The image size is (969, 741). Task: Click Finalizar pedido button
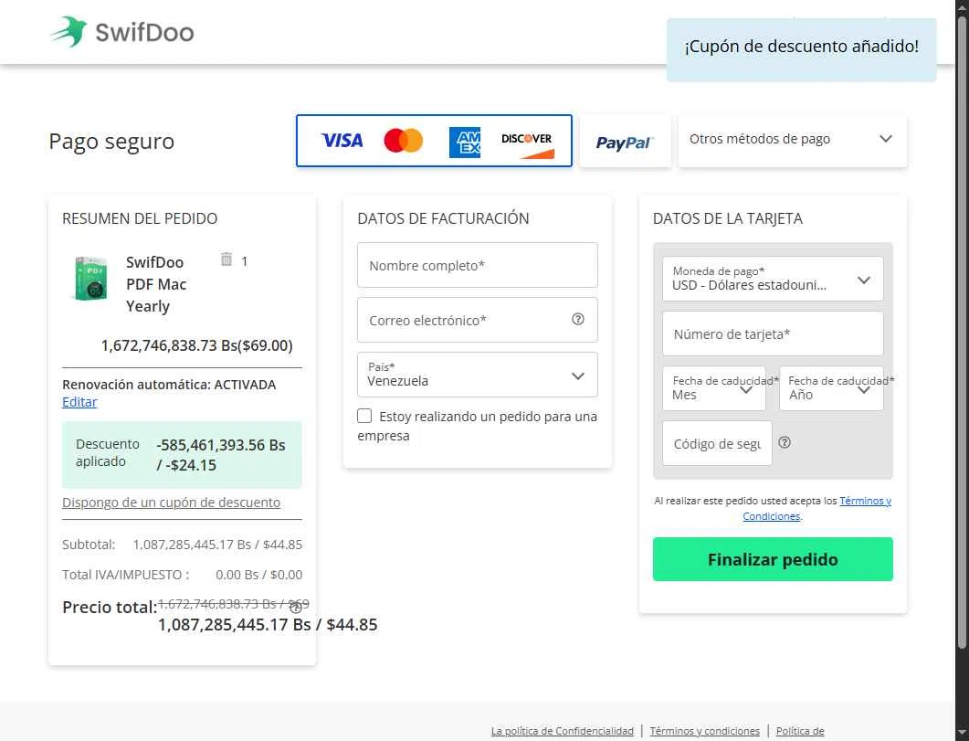click(773, 559)
